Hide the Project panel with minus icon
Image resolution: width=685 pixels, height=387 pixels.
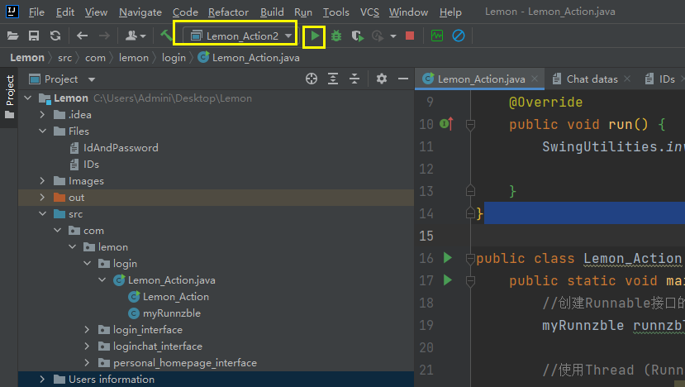[x=402, y=79]
